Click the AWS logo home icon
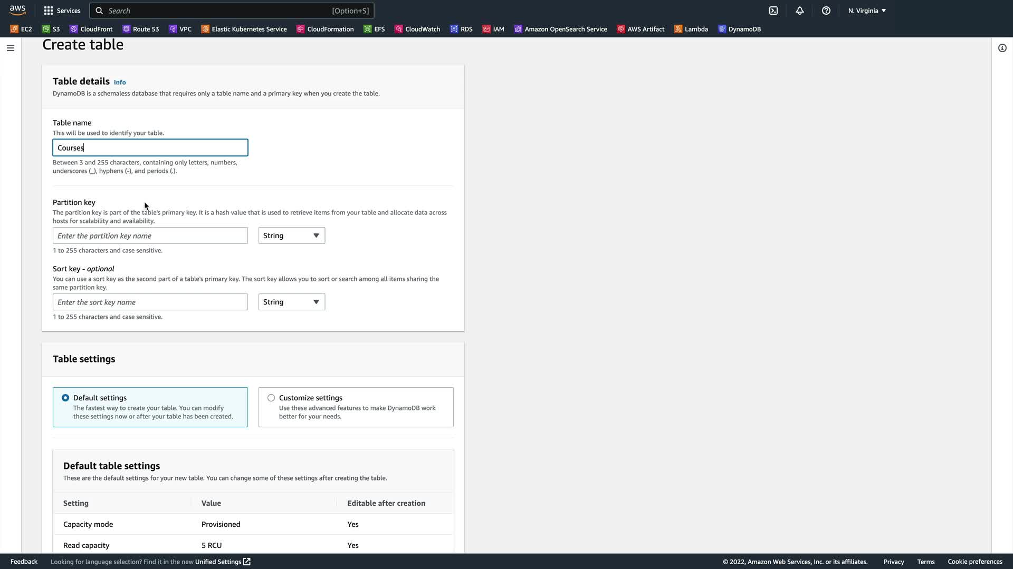The image size is (1013, 569). coord(17,11)
